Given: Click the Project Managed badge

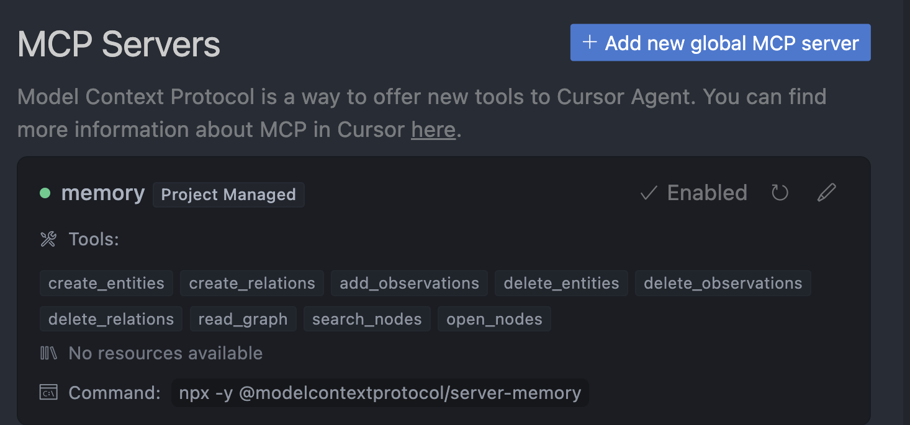Looking at the screenshot, I should (x=228, y=195).
